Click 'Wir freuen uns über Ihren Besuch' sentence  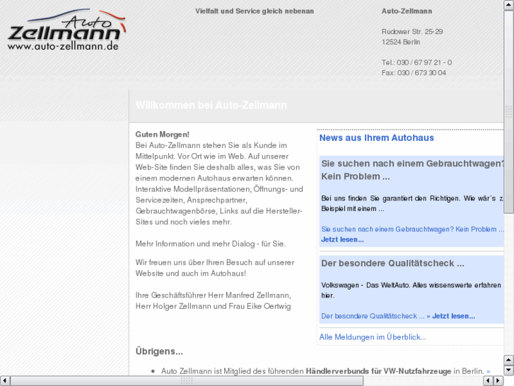point(215,268)
